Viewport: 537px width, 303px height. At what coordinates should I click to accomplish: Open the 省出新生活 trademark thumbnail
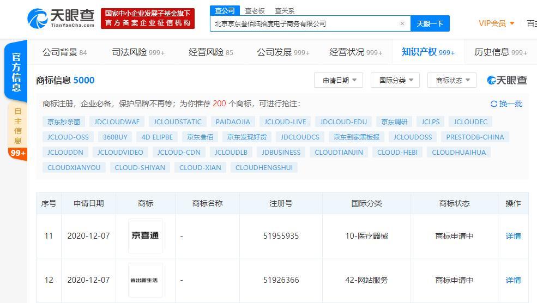coord(145,280)
